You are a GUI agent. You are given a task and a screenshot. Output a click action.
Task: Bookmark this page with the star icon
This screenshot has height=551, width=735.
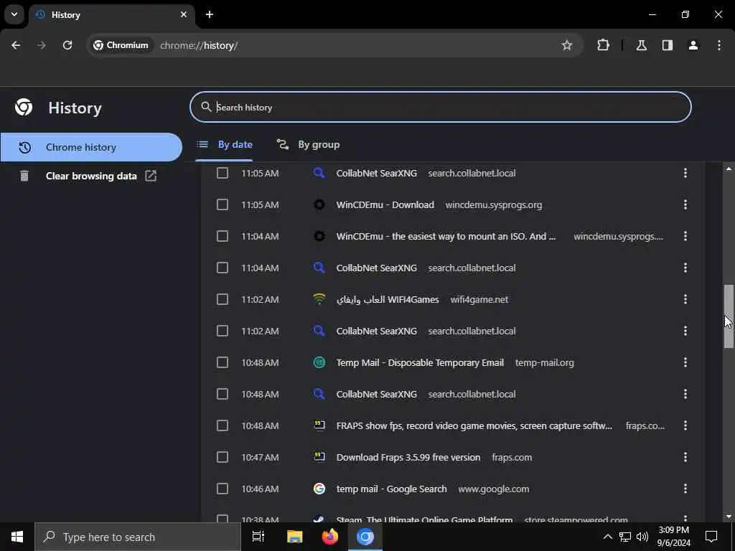coord(567,45)
